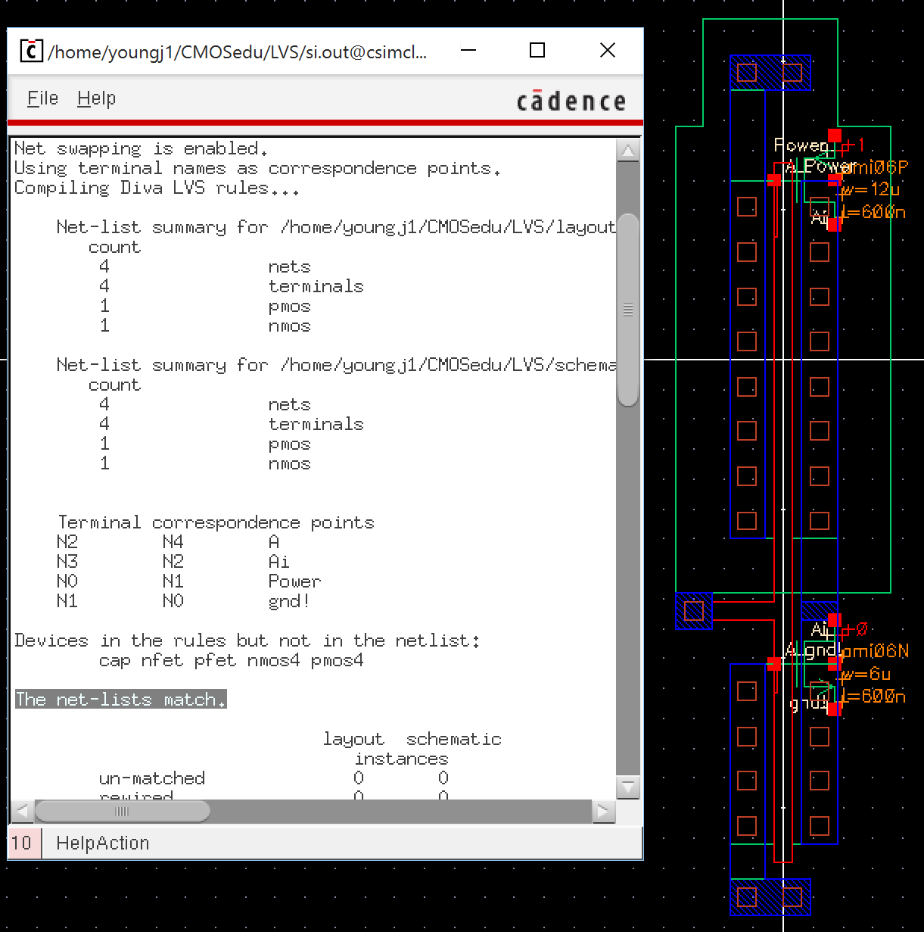Open the File menu
This screenshot has height=932, width=924.
[x=42, y=98]
